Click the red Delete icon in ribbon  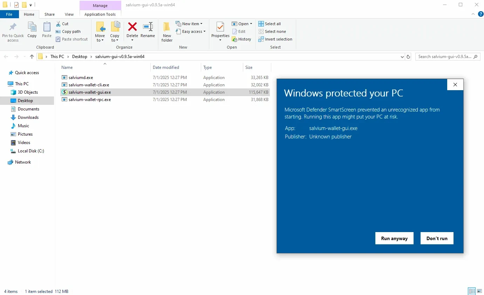(132, 27)
